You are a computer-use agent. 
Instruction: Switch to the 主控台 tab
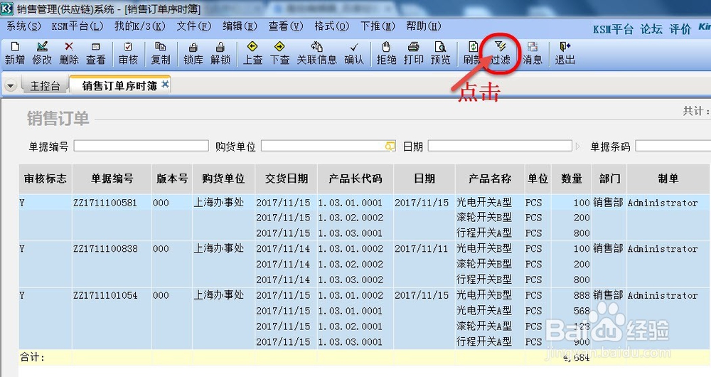pyautogui.click(x=44, y=86)
